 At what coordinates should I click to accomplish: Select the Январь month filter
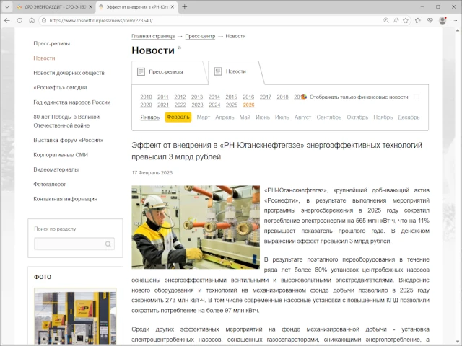pos(149,117)
